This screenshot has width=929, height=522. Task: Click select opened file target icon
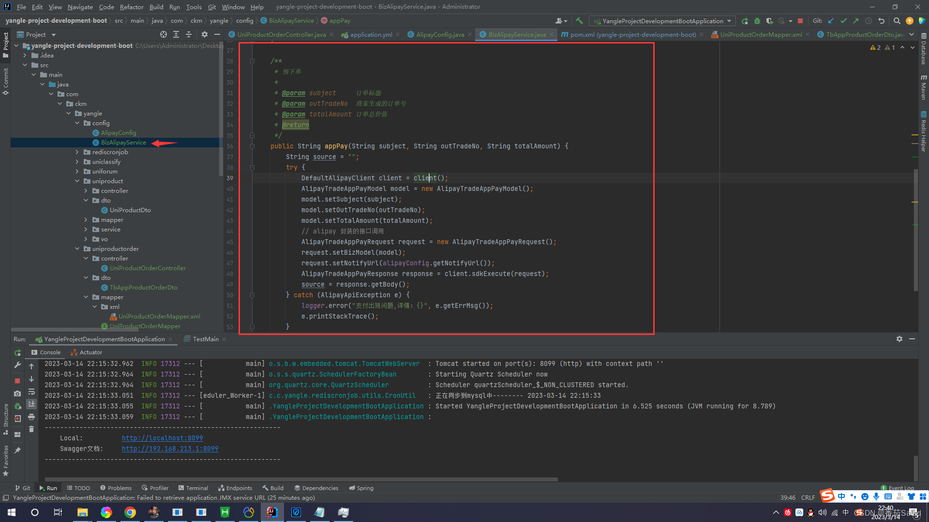tap(164, 34)
